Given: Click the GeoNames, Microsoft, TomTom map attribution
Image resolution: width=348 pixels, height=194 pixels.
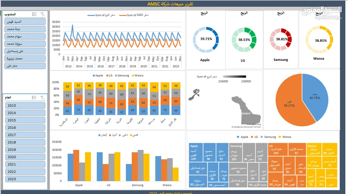Looking at the screenshot, I should pyautogui.click(x=246, y=127).
